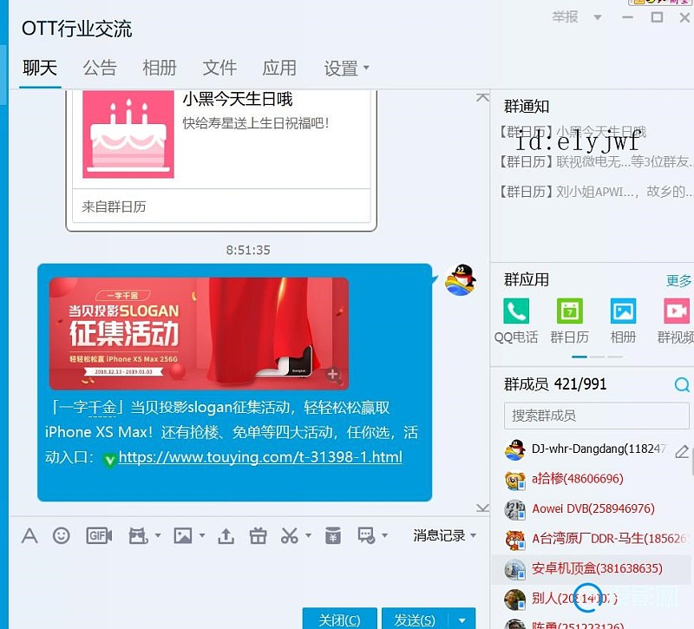Launch the QQ电话 group app
Screen dimensions: 694x629
[516, 311]
